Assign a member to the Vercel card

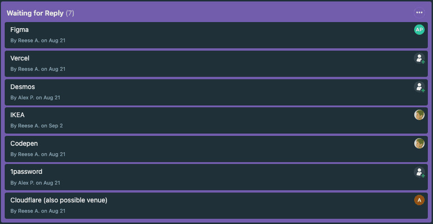click(x=419, y=58)
